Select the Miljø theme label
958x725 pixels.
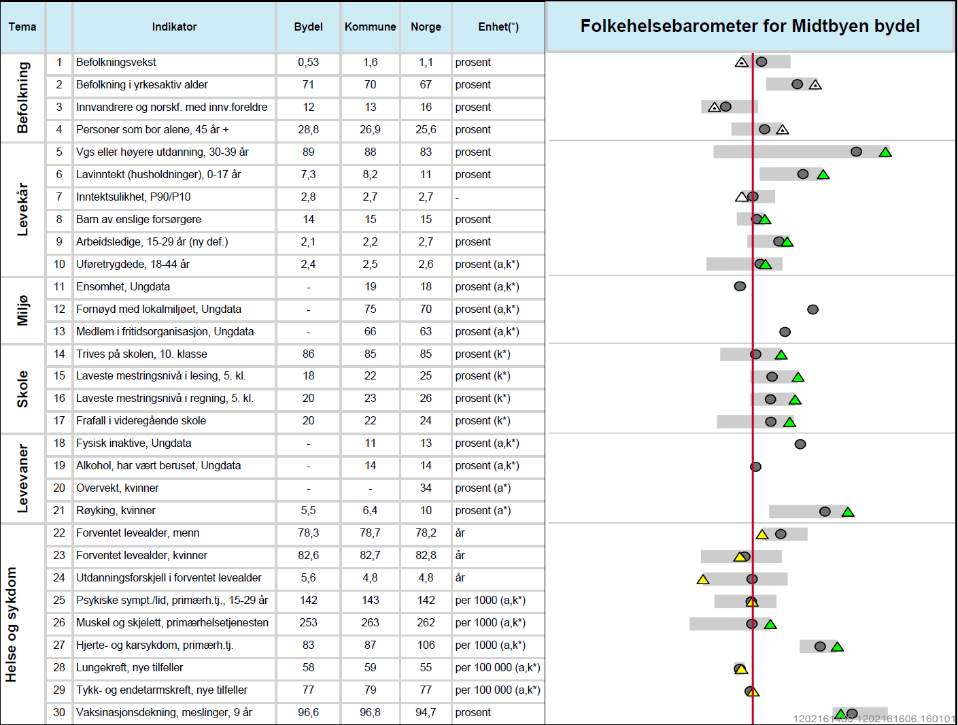[x=23, y=310]
